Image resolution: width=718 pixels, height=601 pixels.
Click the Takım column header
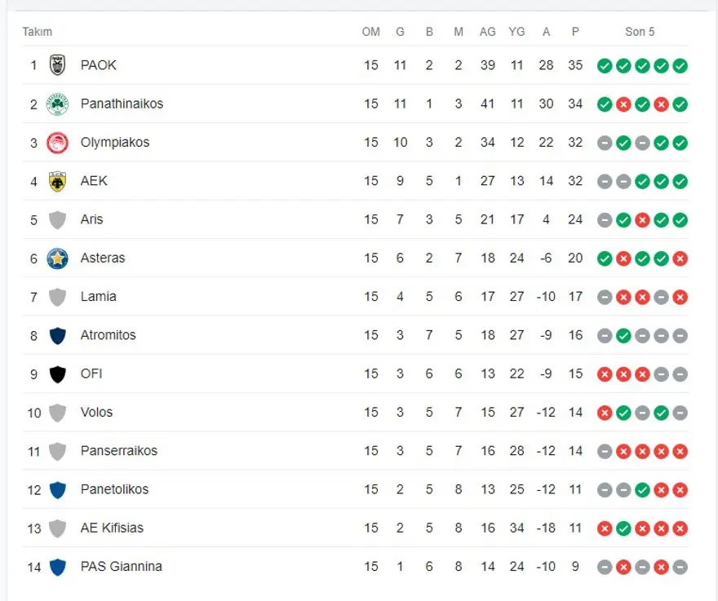coord(37,32)
